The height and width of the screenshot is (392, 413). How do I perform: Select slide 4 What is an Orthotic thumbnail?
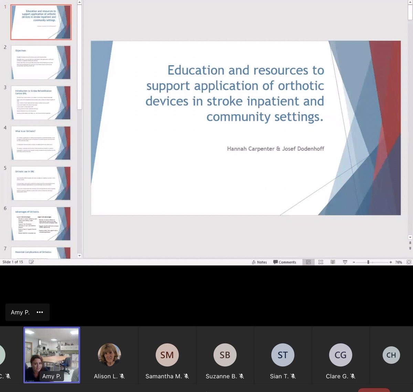[x=41, y=143]
